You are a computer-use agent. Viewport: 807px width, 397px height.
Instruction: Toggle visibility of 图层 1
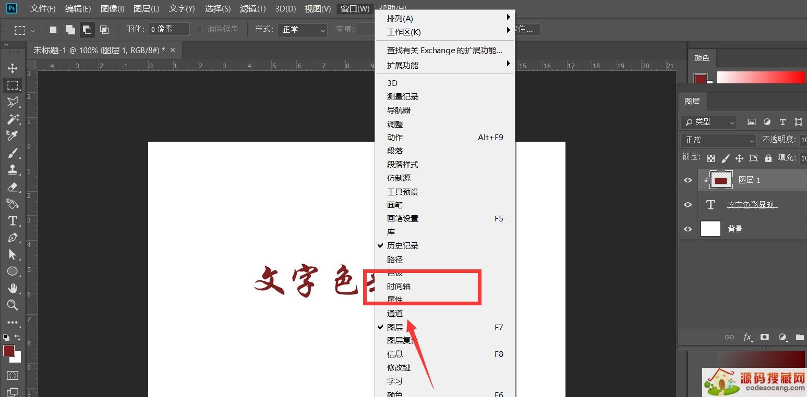tap(688, 180)
